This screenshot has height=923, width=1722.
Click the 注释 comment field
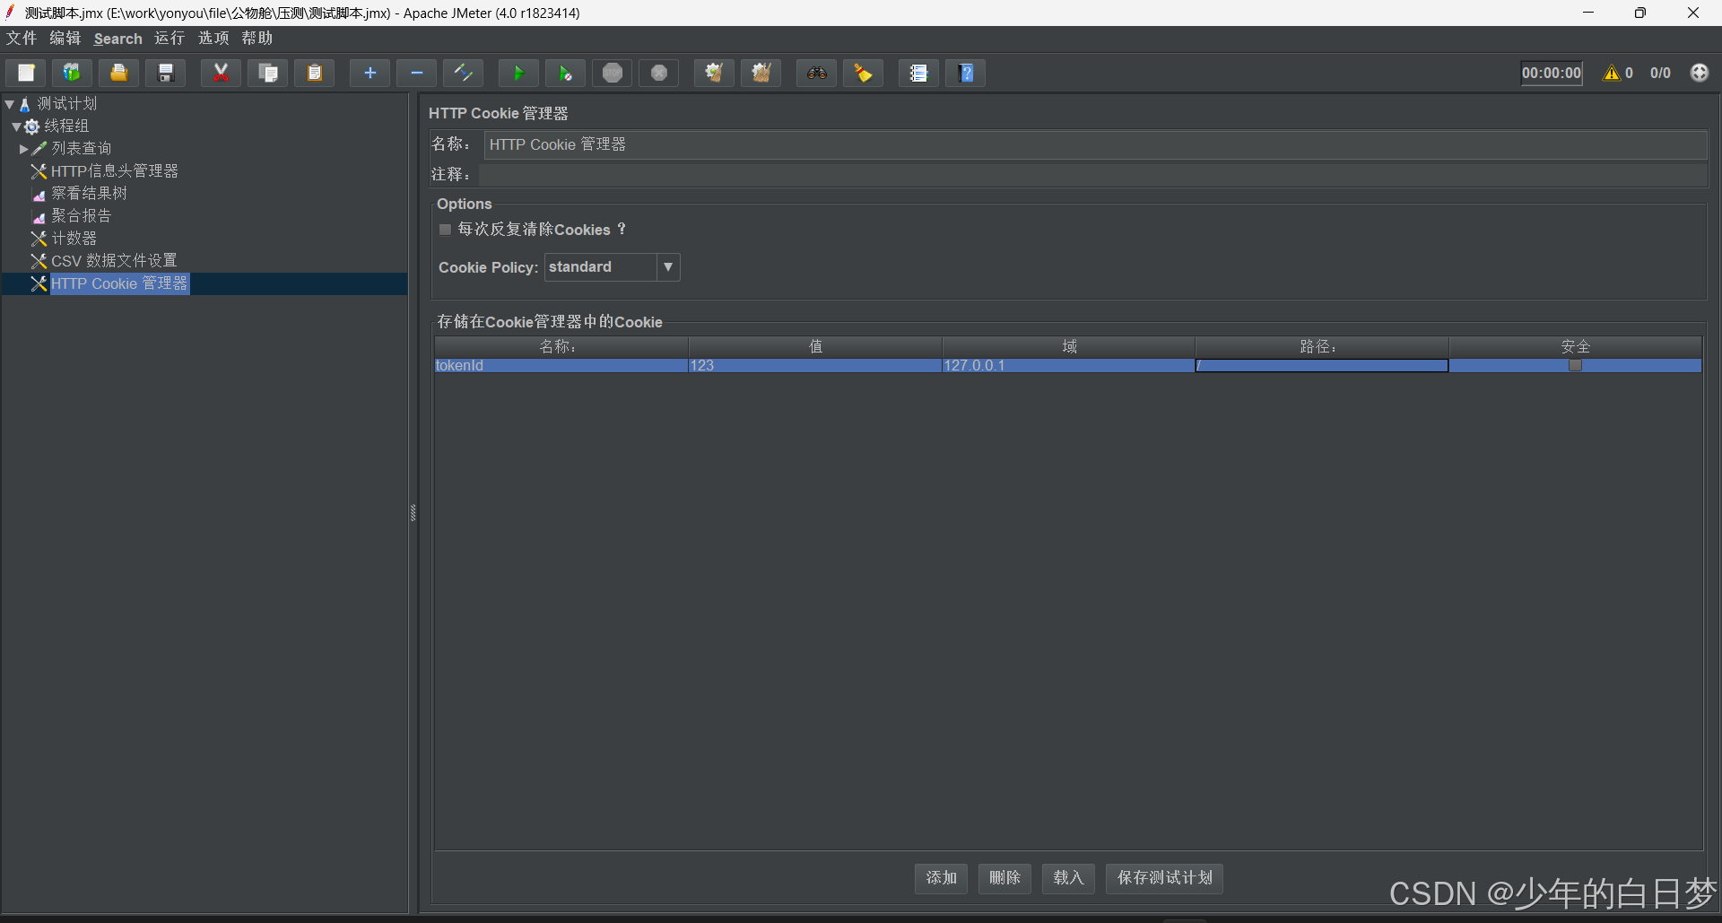[1092, 175]
